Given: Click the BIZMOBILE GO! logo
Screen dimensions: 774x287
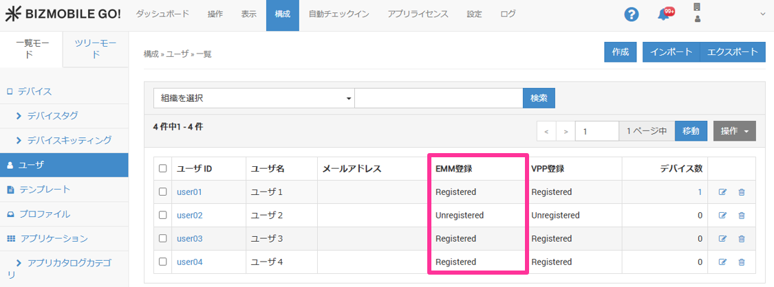Looking at the screenshot, I should coord(63,14).
